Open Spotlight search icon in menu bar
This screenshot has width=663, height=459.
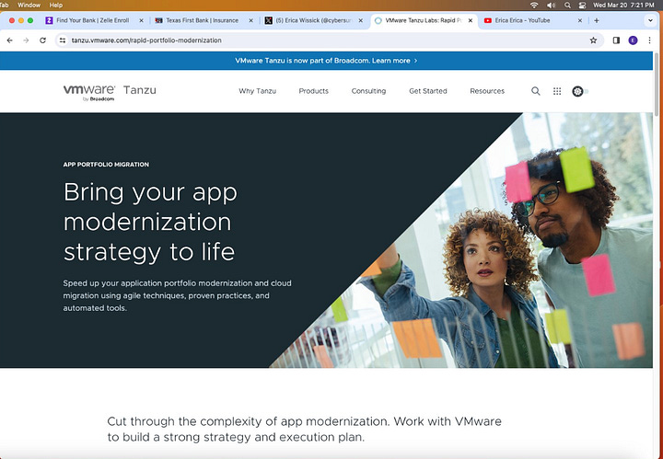pyautogui.click(x=567, y=6)
